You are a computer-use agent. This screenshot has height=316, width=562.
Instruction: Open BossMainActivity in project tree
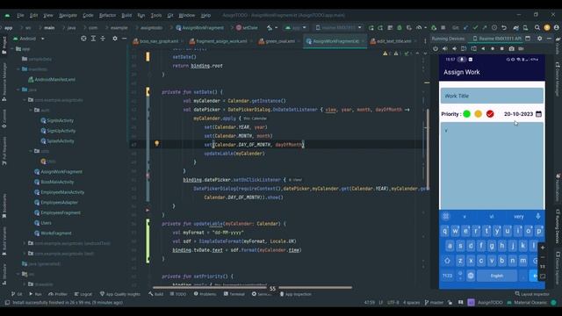pos(54,182)
